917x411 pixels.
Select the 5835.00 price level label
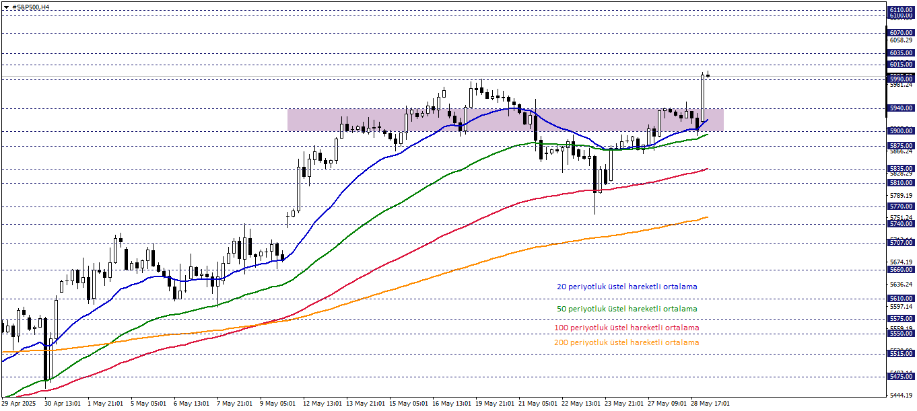(900, 169)
